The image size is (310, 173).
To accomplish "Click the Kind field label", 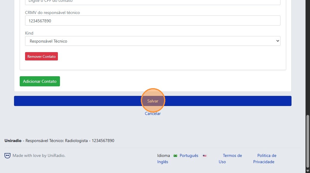I will pyautogui.click(x=29, y=33).
